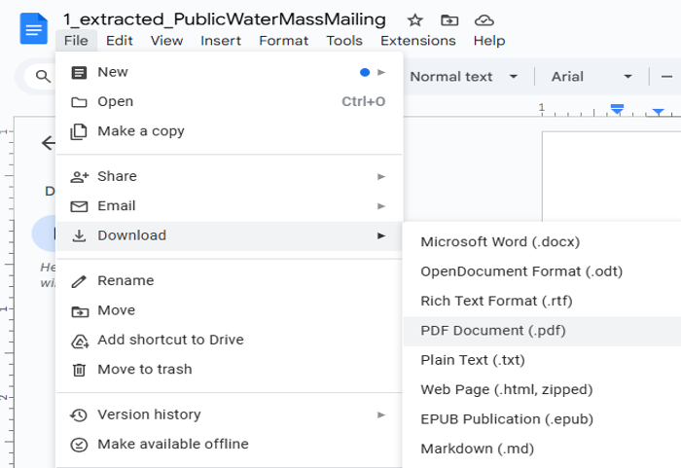Image resolution: width=681 pixels, height=468 pixels.
Task: Click the minus icon to decrease font size
Action: pyautogui.click(x=666, y=77)
